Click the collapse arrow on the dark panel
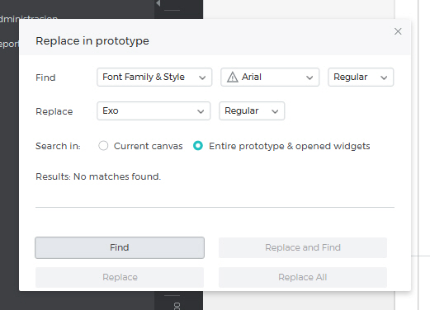The width and height of the screenshot is (430, 310). point(158,3)
